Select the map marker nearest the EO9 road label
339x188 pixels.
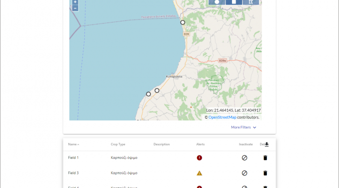(183, 22)
